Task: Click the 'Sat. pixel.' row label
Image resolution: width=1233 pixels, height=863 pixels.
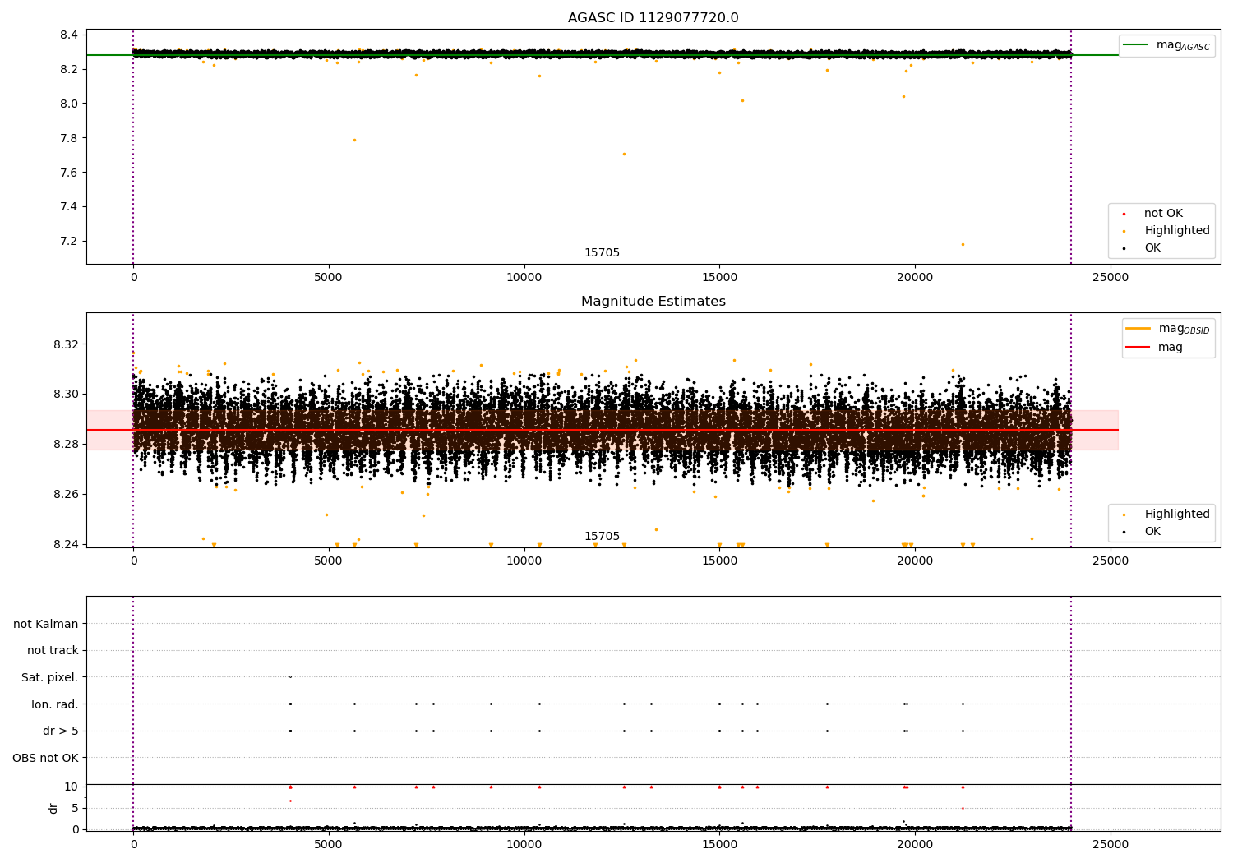Action: (x=49, y=677)
